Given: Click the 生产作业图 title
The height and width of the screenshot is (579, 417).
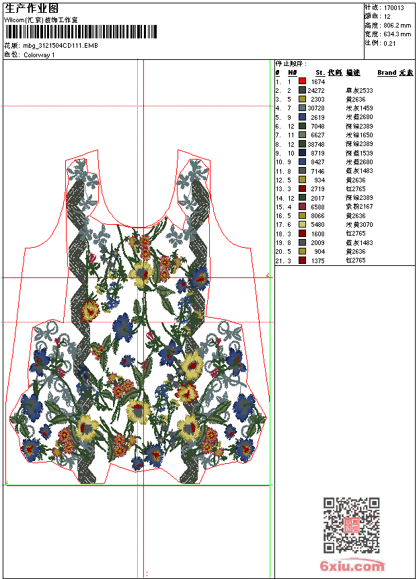Looking at the screenshot, I should coord(32,9).
